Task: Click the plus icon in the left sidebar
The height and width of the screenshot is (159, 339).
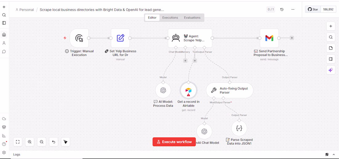Action: (4, 7)
